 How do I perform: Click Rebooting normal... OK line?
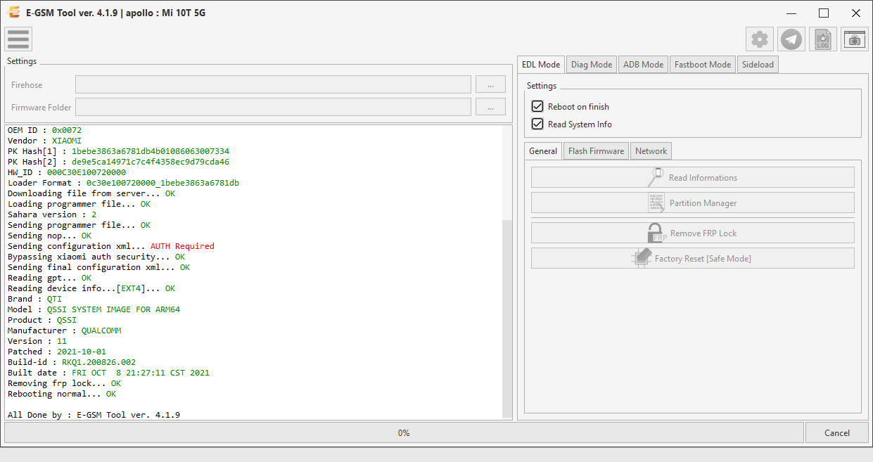[62, 394]
